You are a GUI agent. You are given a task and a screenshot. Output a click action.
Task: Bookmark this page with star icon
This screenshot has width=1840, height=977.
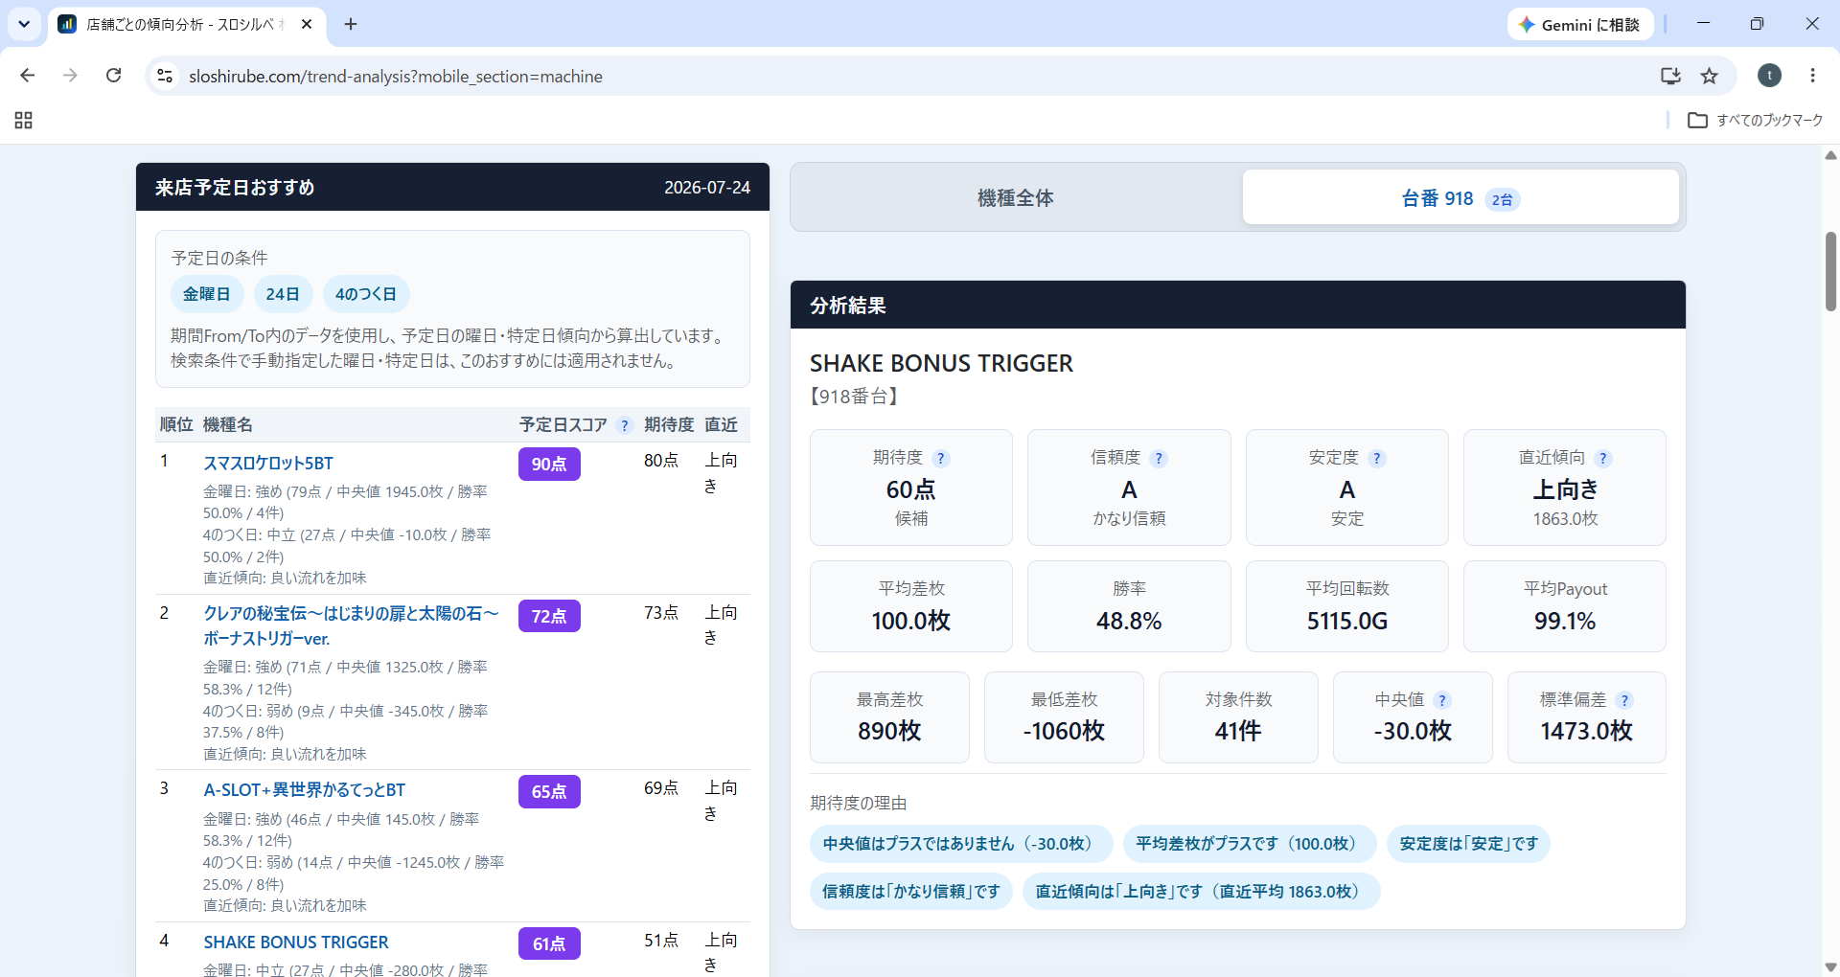[x=1710, y=76]
